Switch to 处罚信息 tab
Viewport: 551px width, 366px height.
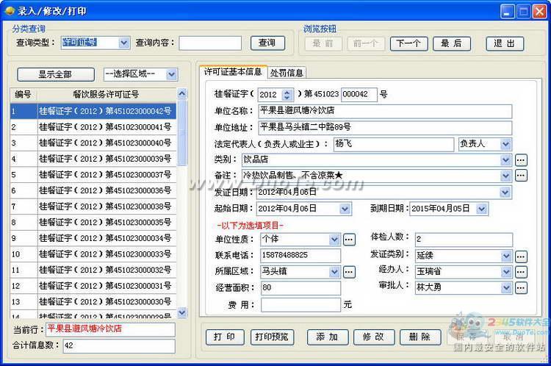pos(287,73)
